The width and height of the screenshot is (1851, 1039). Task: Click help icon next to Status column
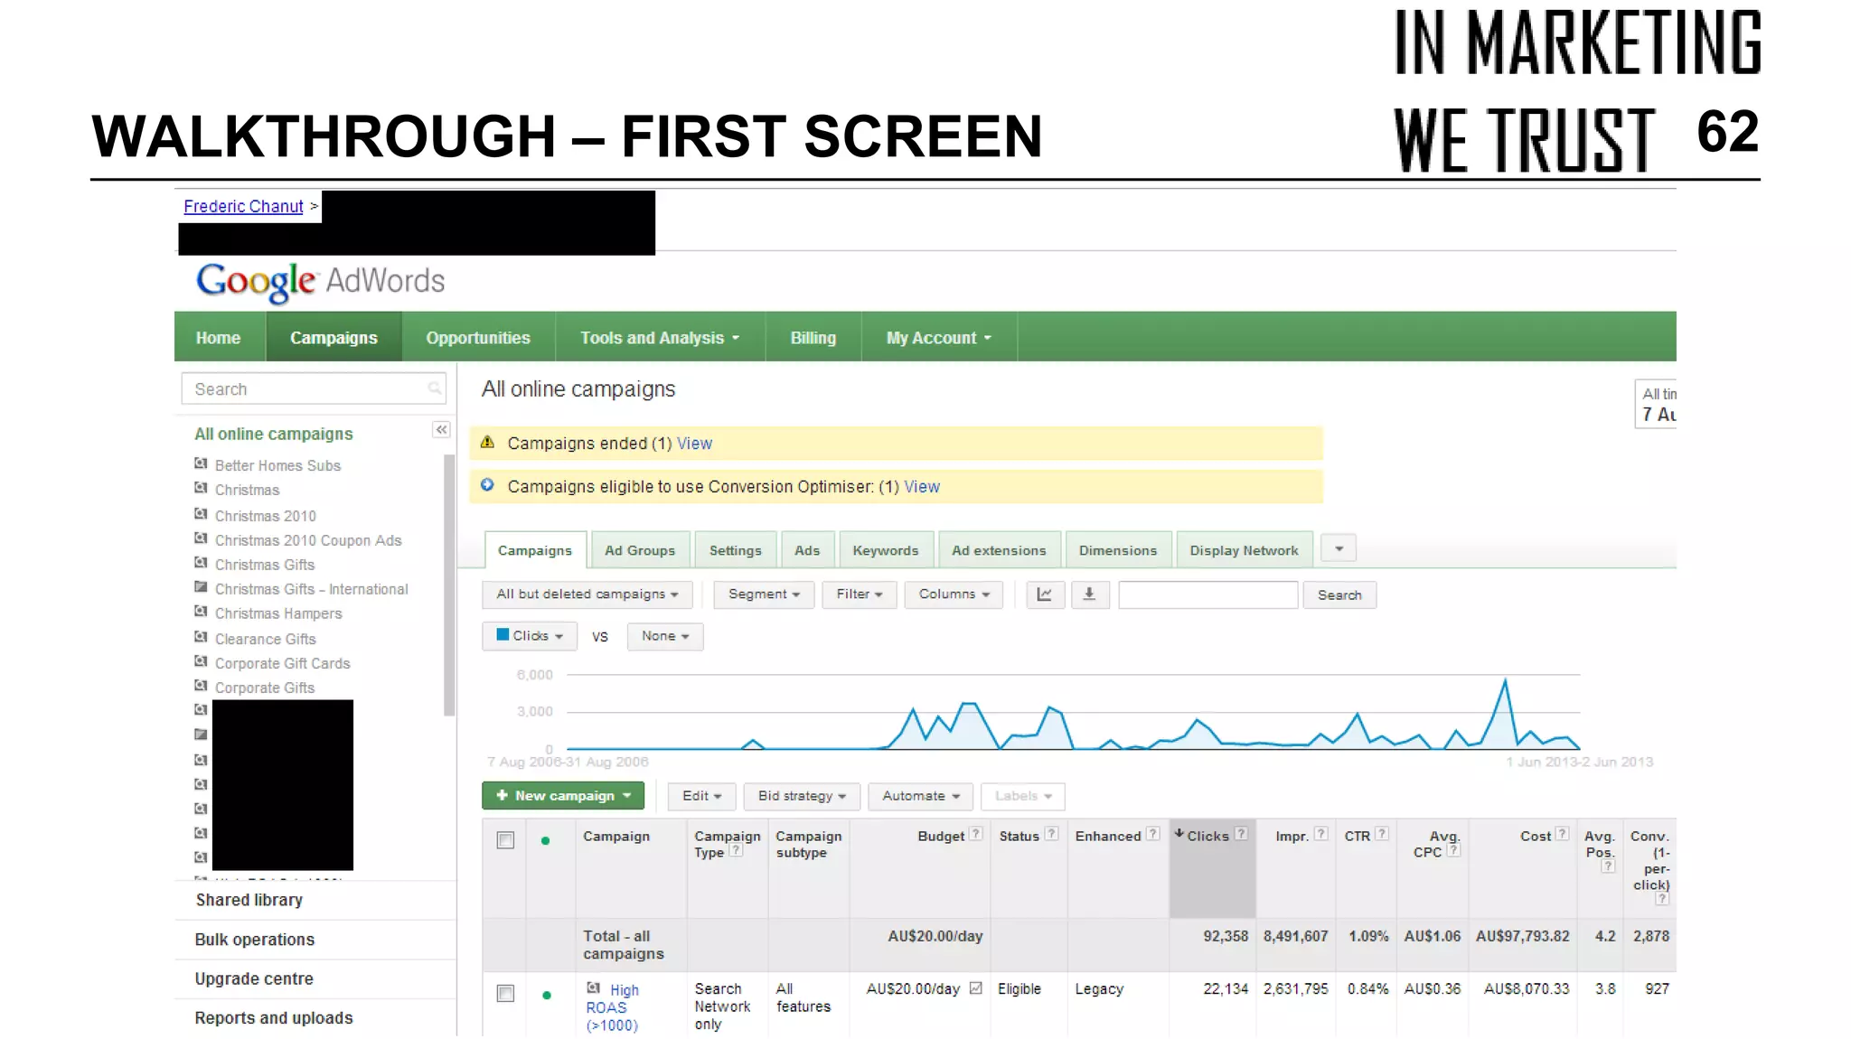coord(1051,835)
